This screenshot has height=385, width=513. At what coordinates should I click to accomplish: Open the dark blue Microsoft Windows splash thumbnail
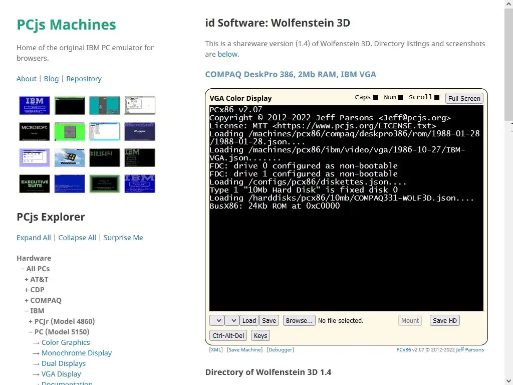point(139,132)
